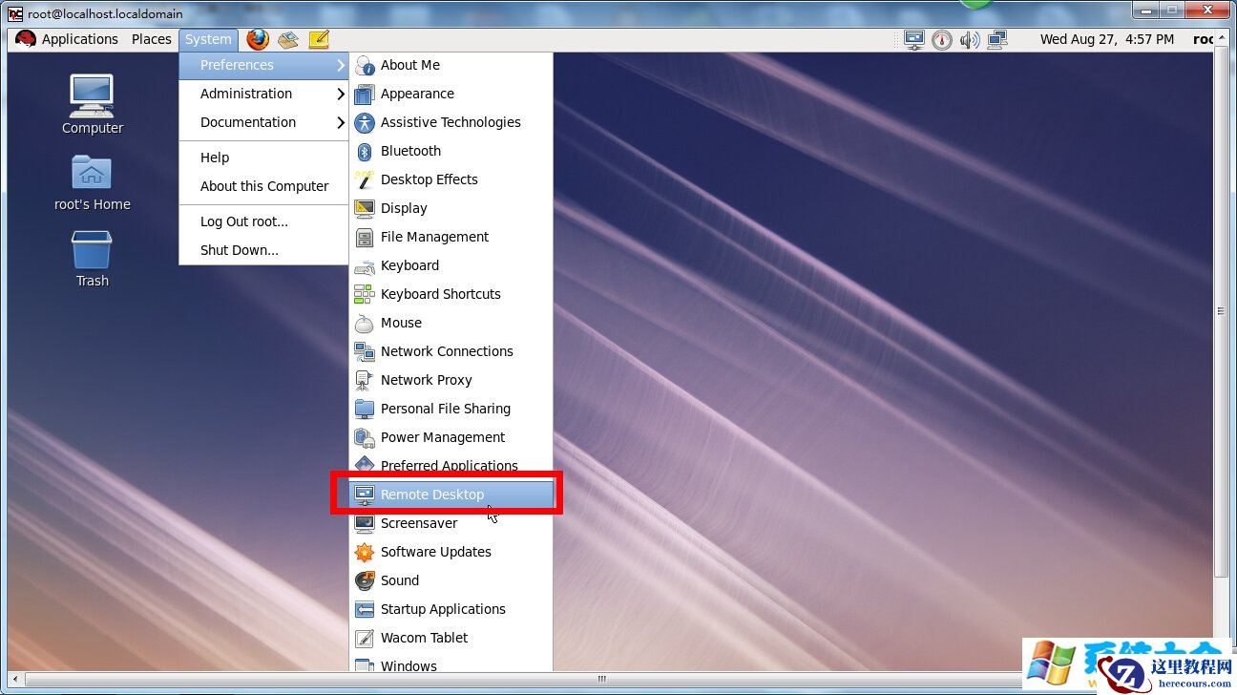Open the Computer desktop icon
The height and width of the screenshot is (695, 1237).
tap(93, 104)
